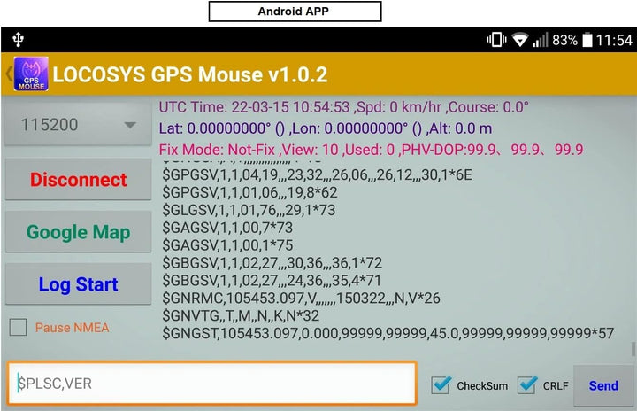Tap the USB icon in the status bar
Viewport: 637px width, 411px height.
tap(18, 40)
